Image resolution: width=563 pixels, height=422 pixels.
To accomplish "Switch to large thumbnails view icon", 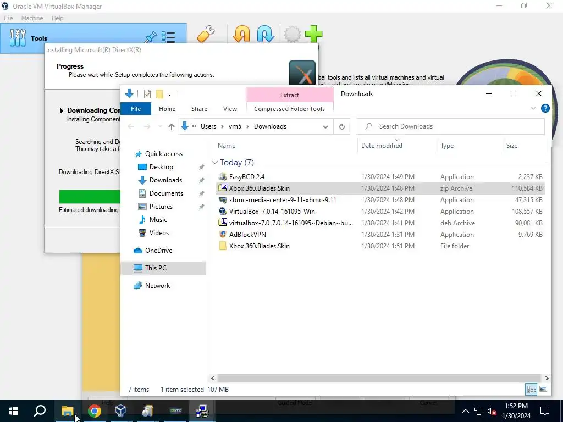I will 543,389.
